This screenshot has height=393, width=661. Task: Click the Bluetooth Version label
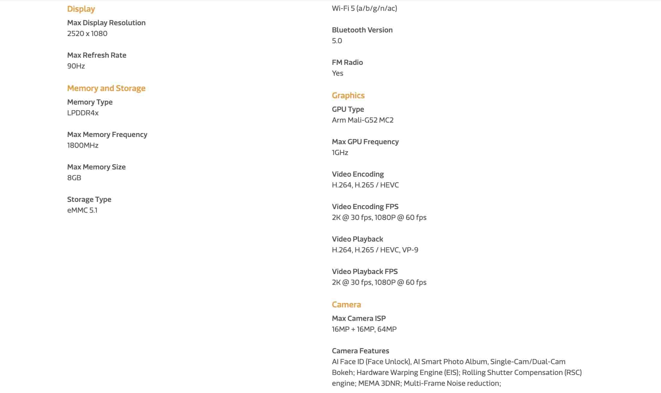click(x=362, y=30)
